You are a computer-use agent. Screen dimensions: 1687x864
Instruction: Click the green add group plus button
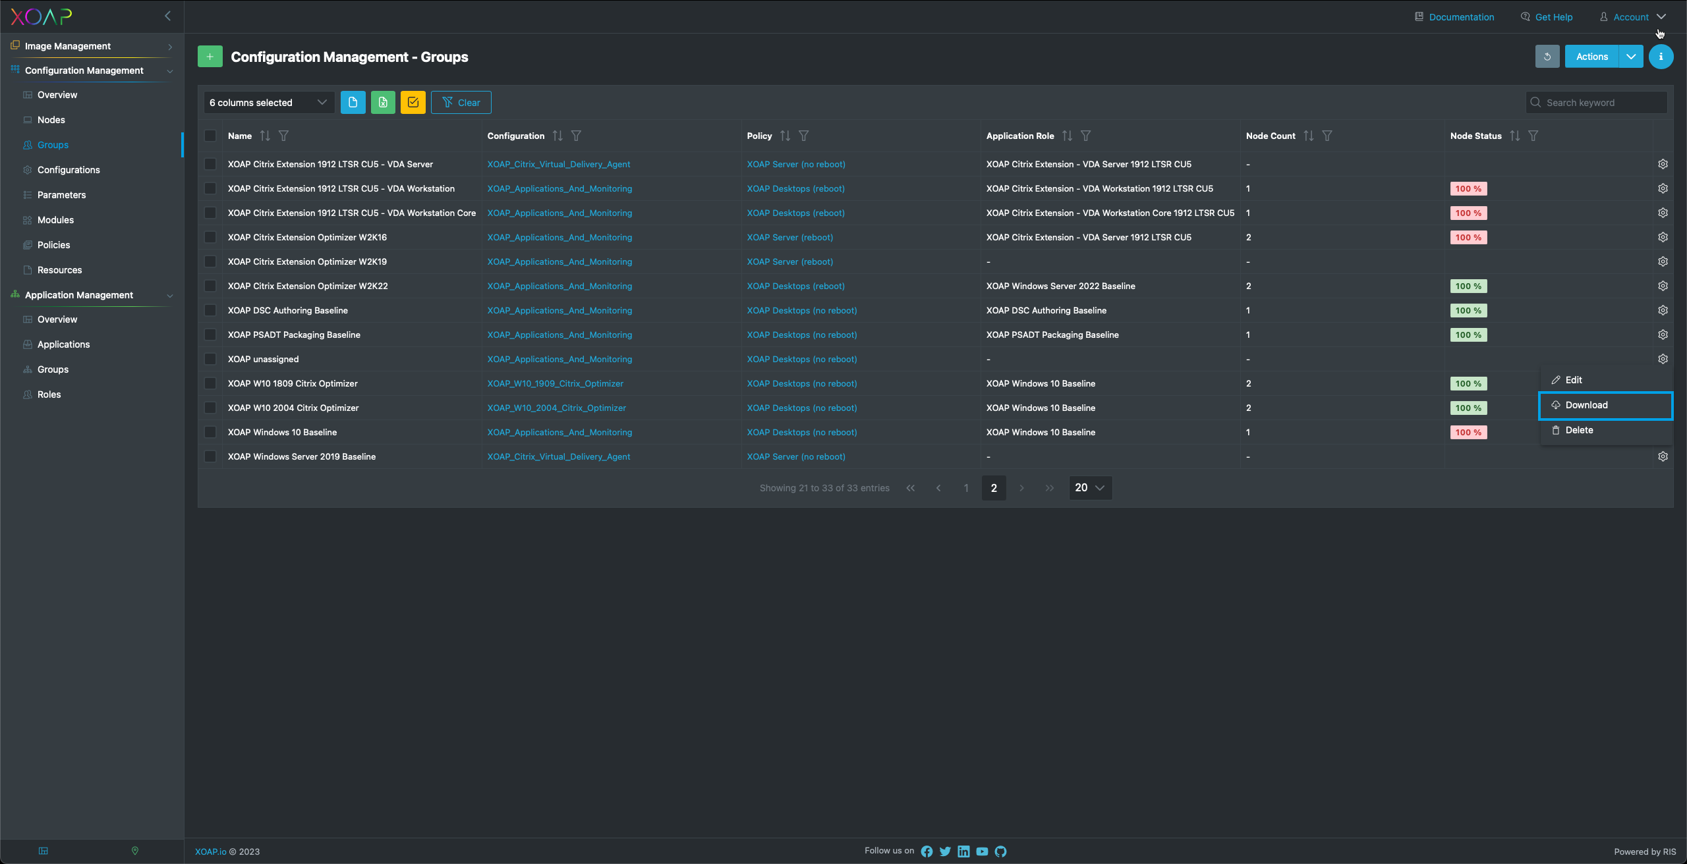[210, 57]
